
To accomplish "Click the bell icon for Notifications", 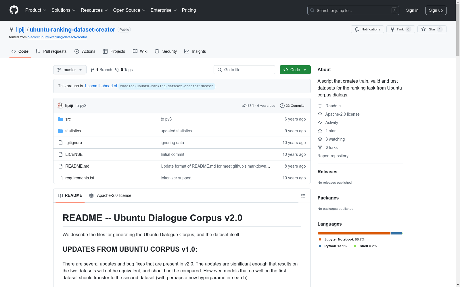I will coord(357,29).
